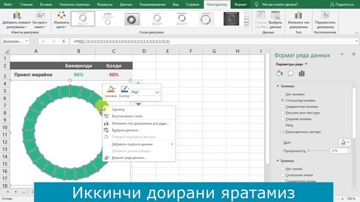Select Сплошная линия border radio button
The height and width of the screenshot is (202, 360).
pyautogui.click(x=282, y=175)
